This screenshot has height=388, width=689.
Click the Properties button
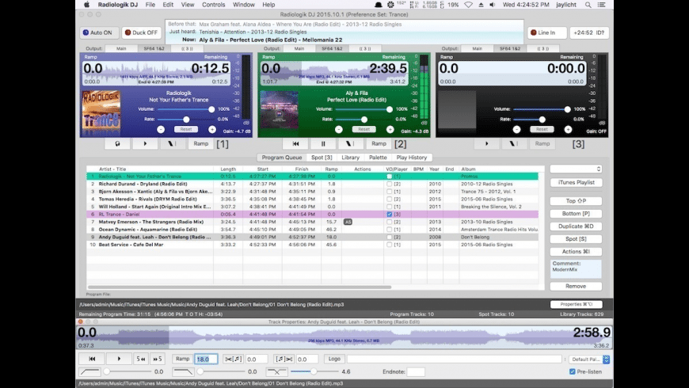tap(576, 304)
